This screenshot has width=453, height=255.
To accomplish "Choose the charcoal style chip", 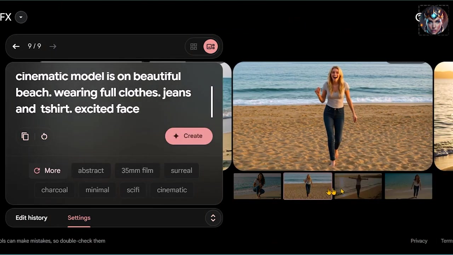I will (x=55, y=190).
